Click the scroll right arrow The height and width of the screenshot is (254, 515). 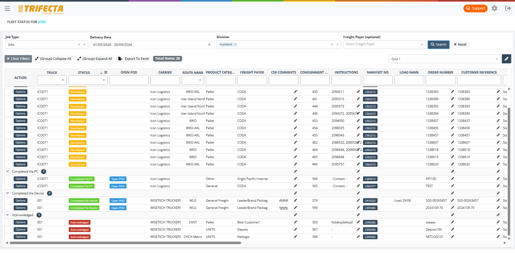tap(505, 243)
